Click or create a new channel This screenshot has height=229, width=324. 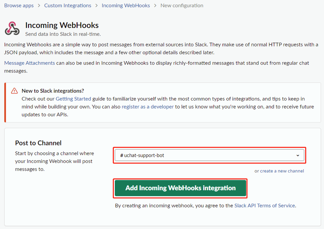click(279, 171)
